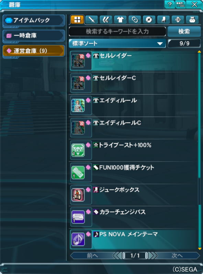Filter by room furniture chair icon
This screenshot has height=274, width=203.
tap(163, 20)
